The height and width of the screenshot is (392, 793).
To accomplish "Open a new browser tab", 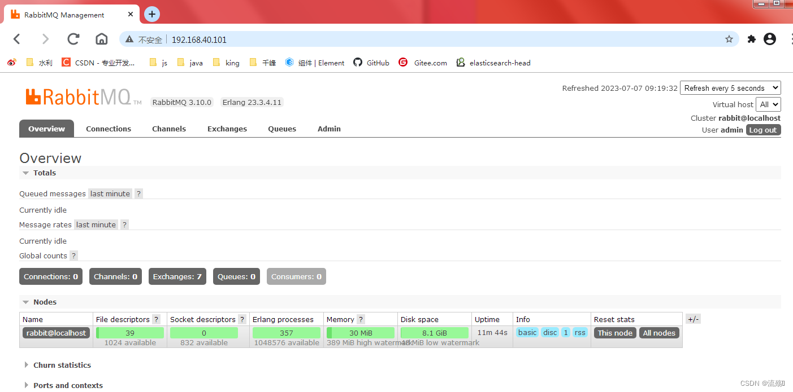I will click(152, 14).
